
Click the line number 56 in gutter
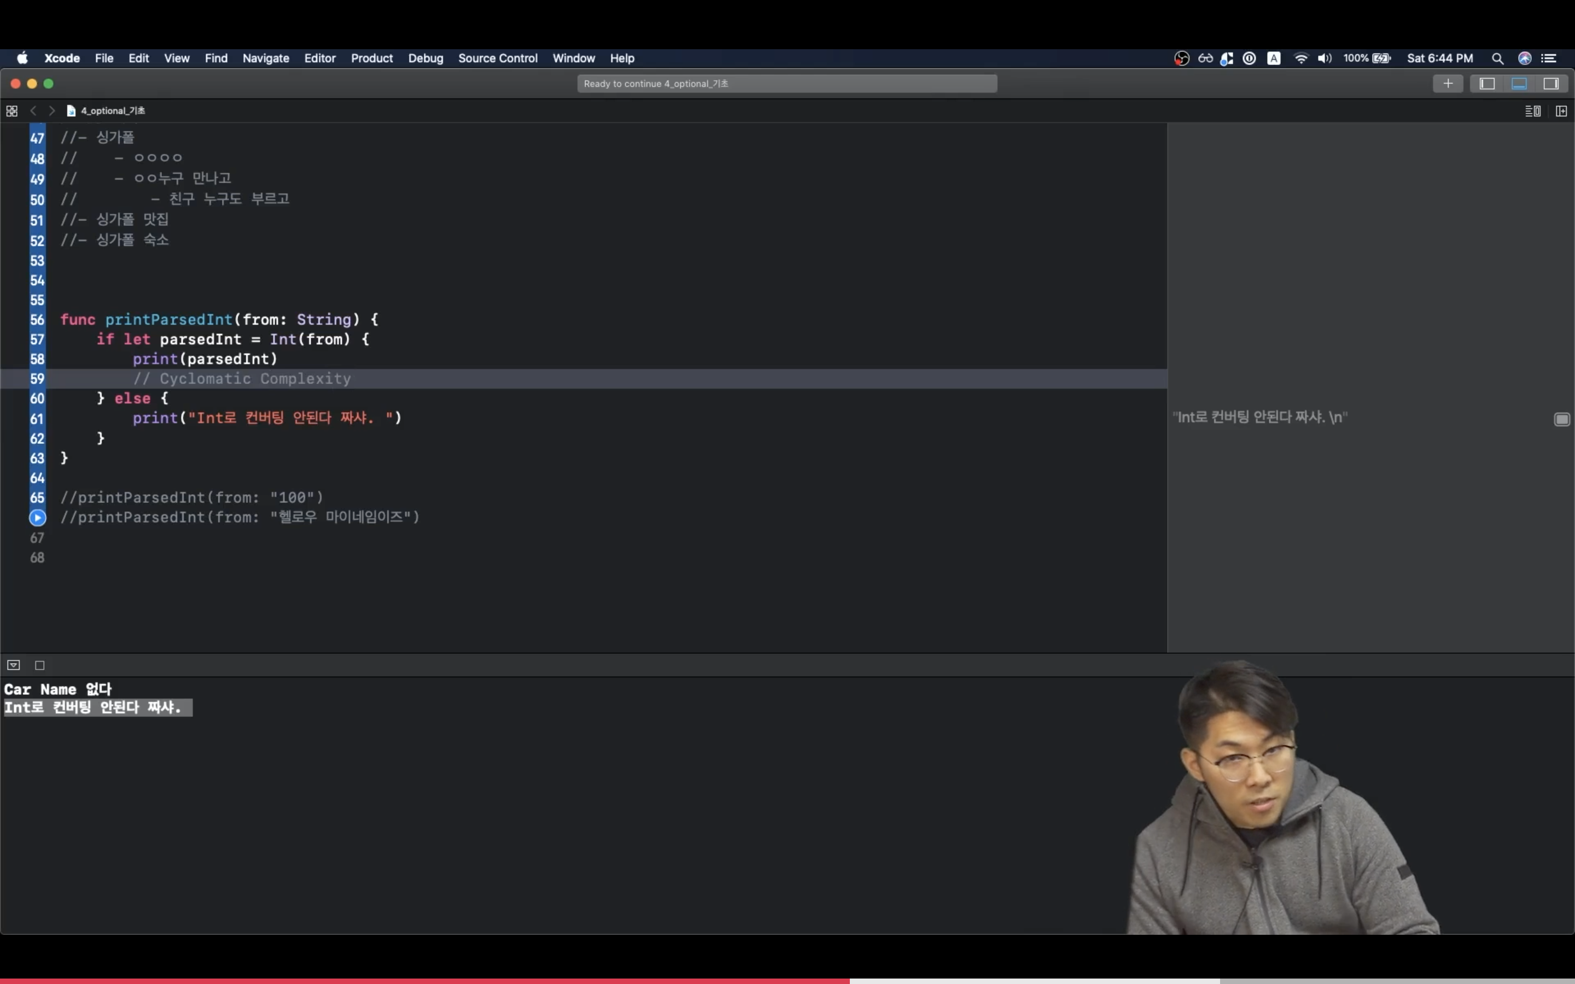37,320
